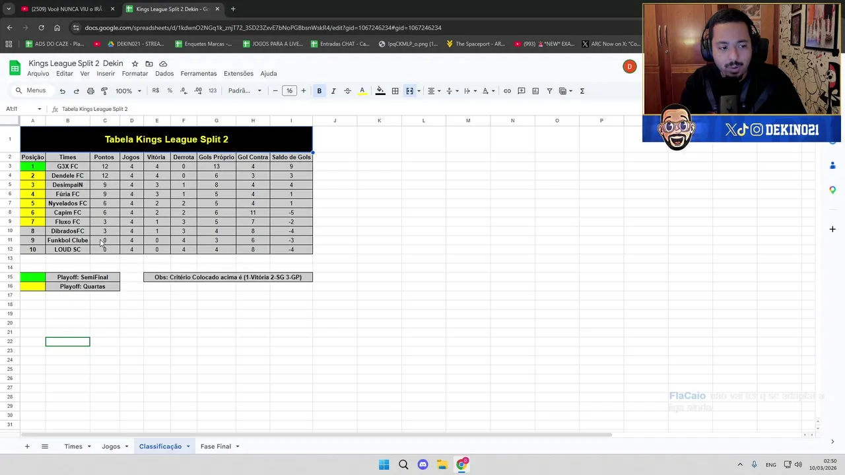Star the Kings League spreadsheet

(135, 63)
